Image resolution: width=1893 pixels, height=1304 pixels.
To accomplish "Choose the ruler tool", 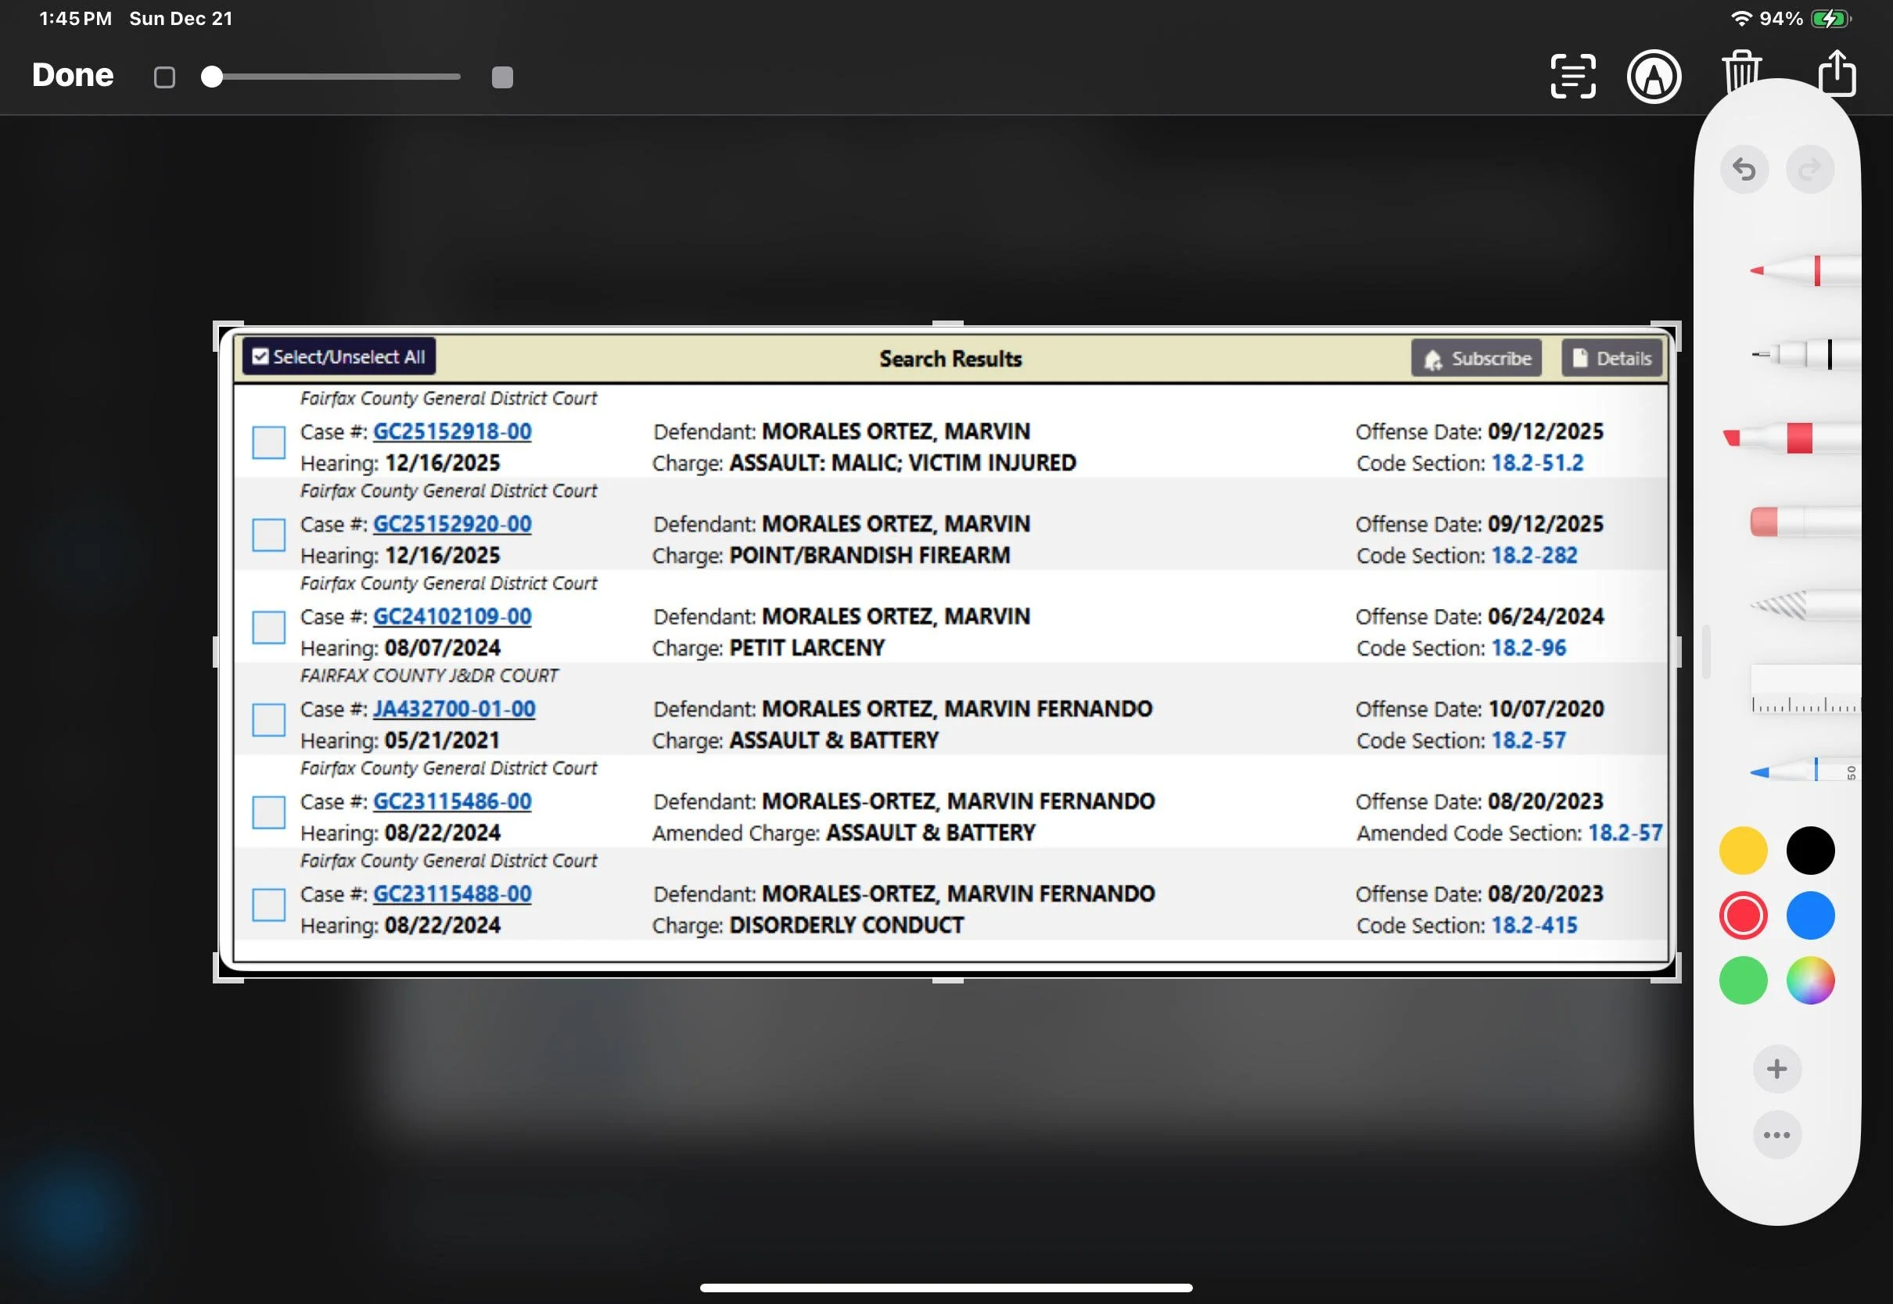I will (x=1806, y=691).
